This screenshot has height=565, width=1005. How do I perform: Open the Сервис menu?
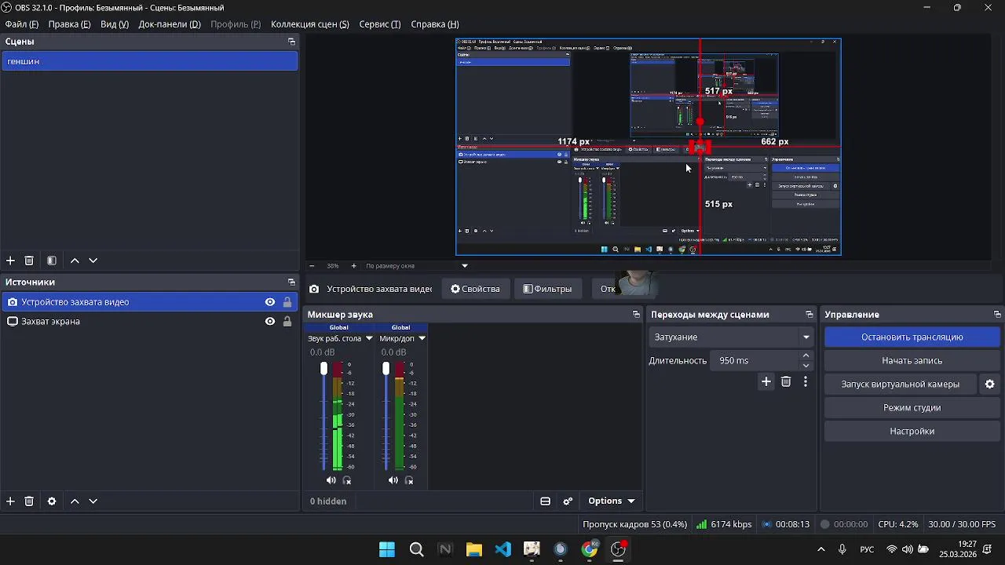tap(379, 24)
